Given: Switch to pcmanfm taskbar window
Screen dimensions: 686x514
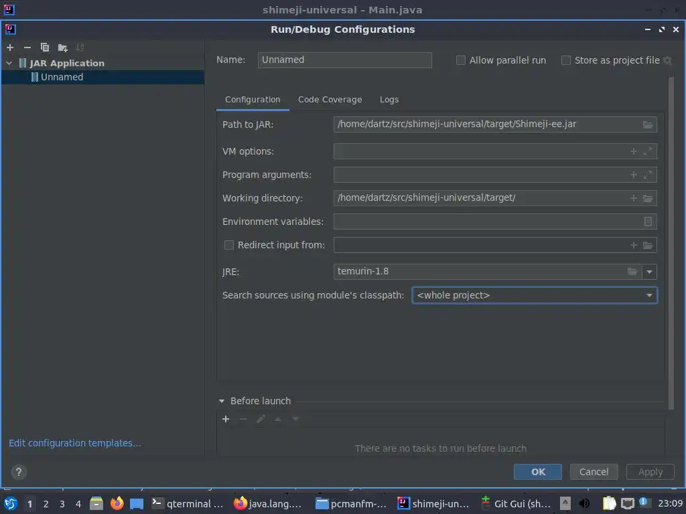Looking at the screenshot, I should coord(351,503).
